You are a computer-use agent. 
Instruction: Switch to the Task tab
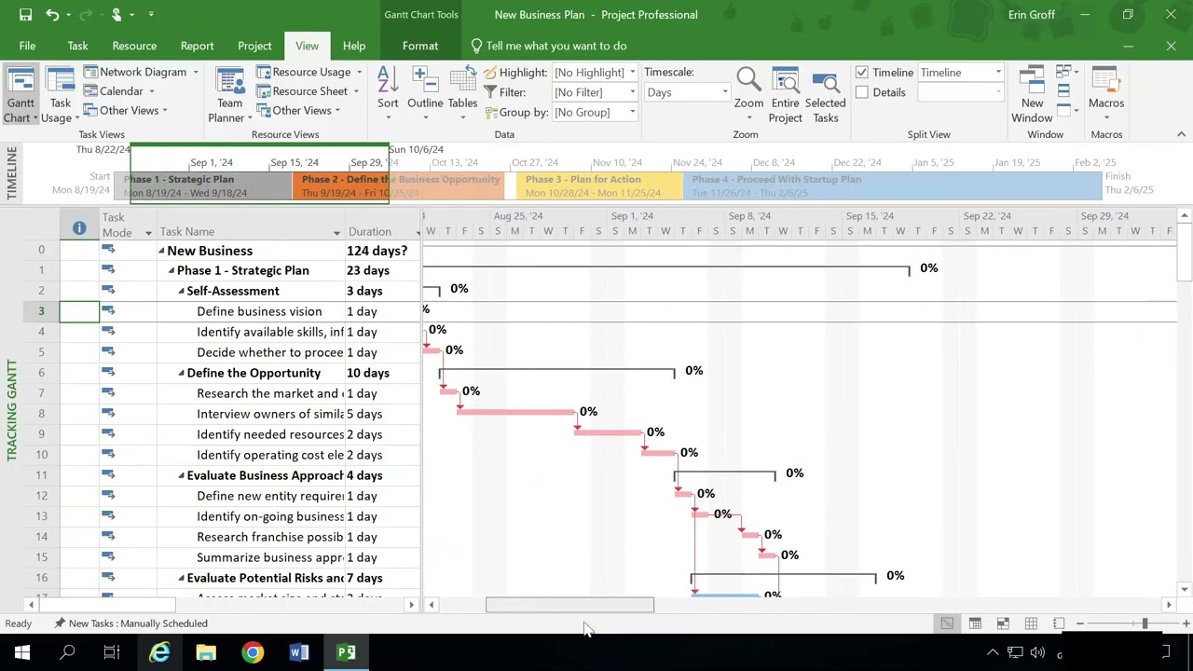click(x=77, y=46)
